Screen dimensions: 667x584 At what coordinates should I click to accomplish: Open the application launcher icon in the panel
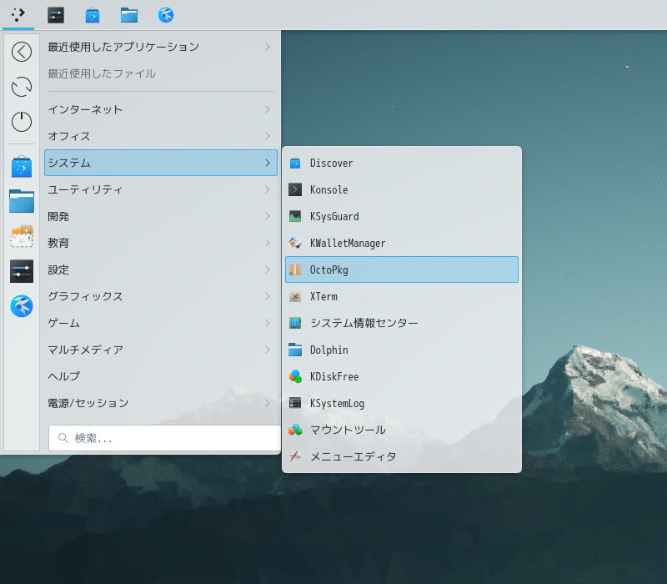tap(18, 15)
